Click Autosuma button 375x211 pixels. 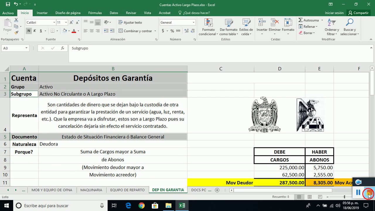pos(309,20)
